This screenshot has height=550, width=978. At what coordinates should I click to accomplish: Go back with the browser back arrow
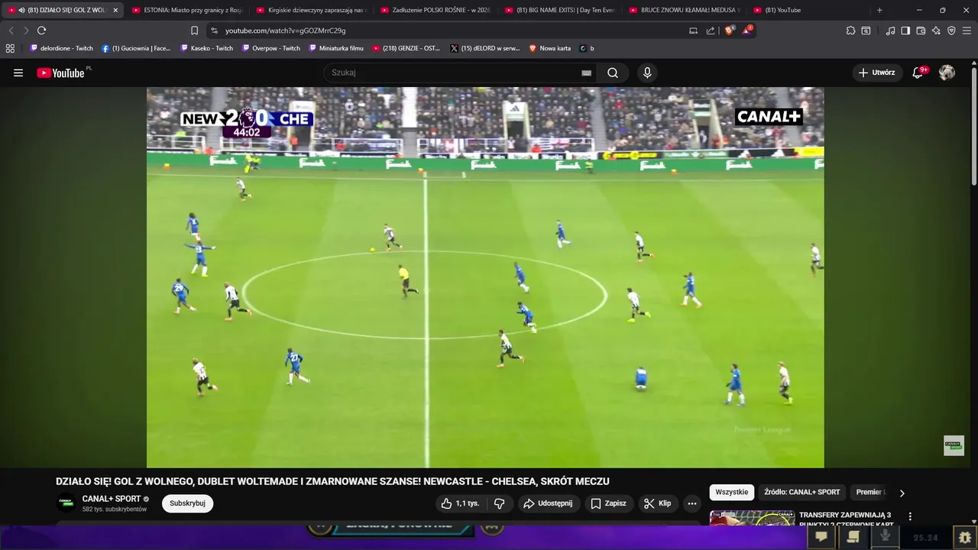coord(11,31)
